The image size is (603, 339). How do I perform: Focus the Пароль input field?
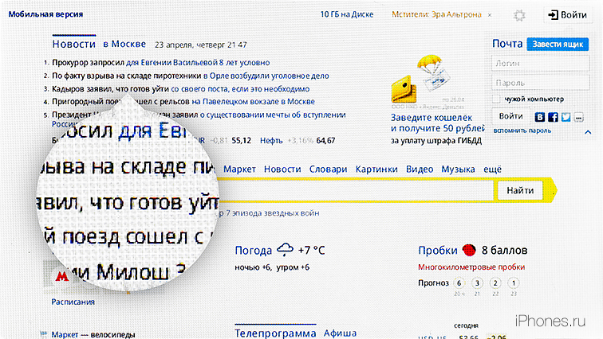point(540,83)
